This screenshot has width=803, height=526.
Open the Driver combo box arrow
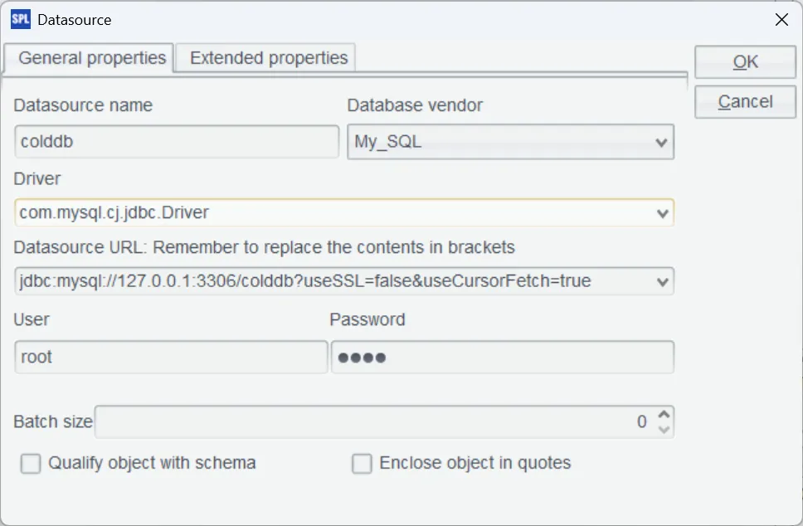(x=662, y=213)
